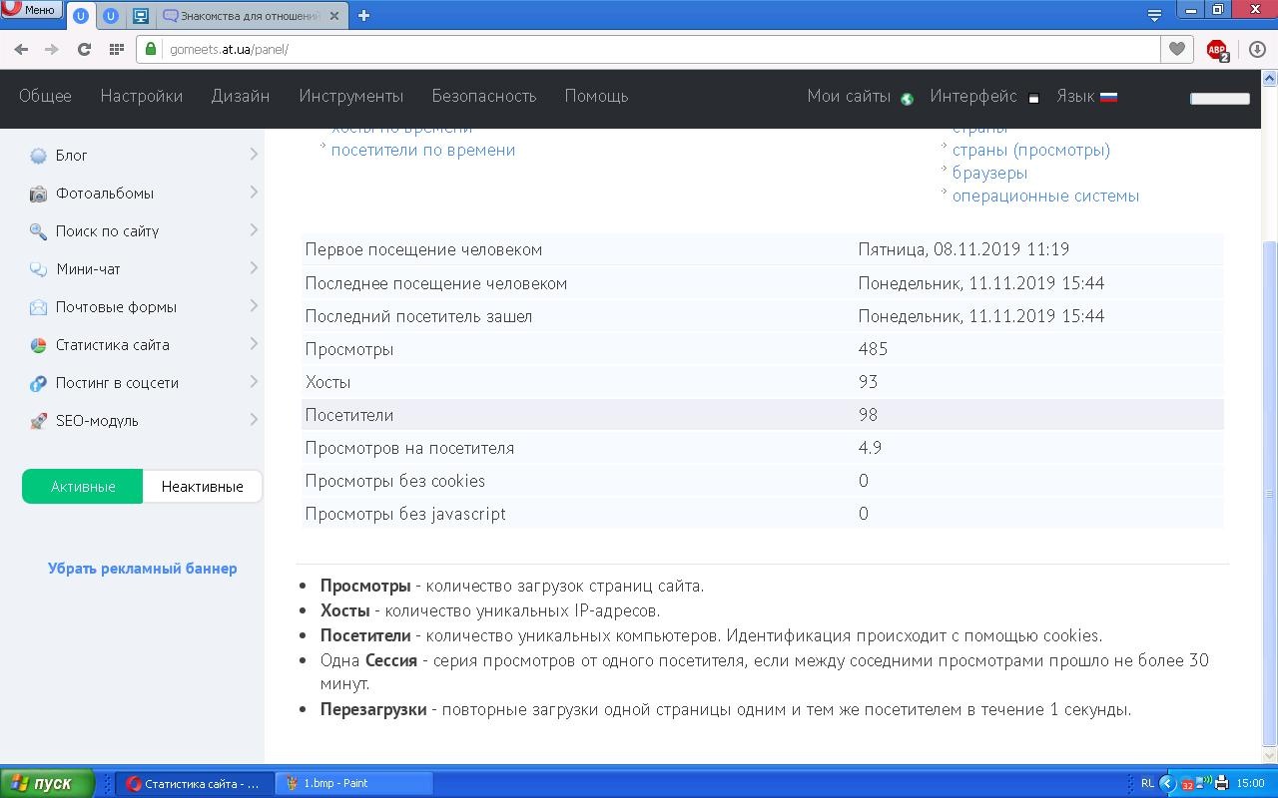Click the Russian flag icon

coord(1108,97)
